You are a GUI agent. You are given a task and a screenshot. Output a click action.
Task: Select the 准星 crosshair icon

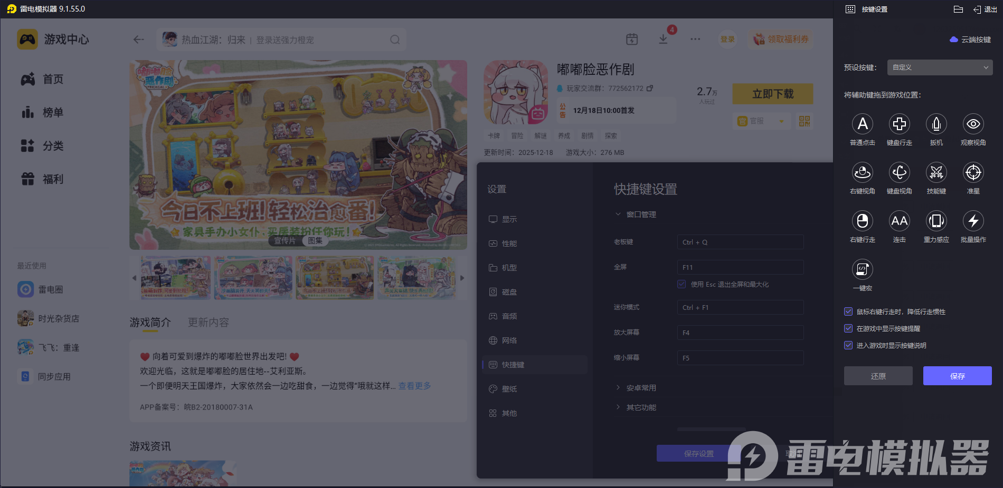(x=973, y=172)
